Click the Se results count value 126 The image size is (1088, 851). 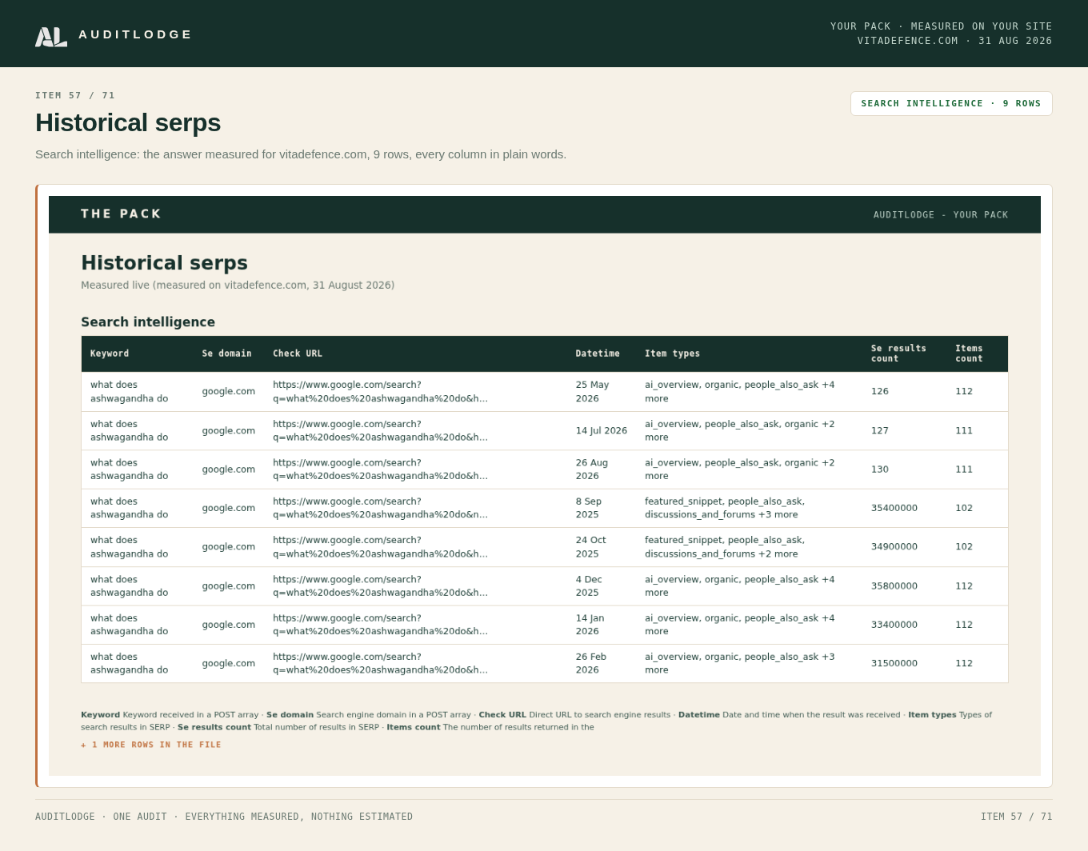(880, 392)
